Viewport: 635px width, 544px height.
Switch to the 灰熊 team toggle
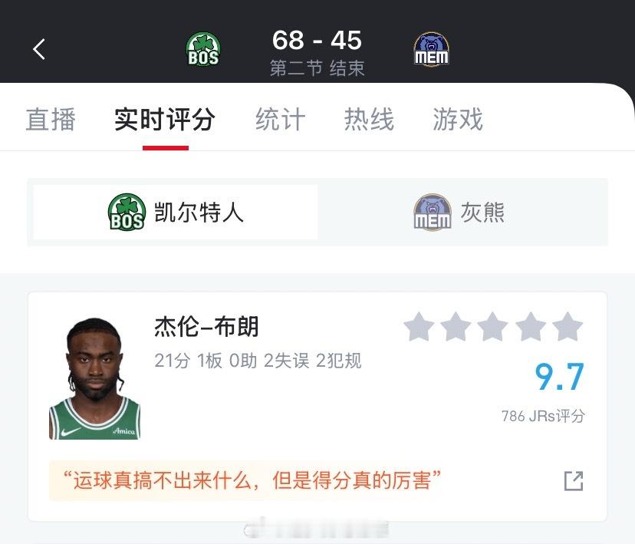pyautogui.click(x=459, y=213)
